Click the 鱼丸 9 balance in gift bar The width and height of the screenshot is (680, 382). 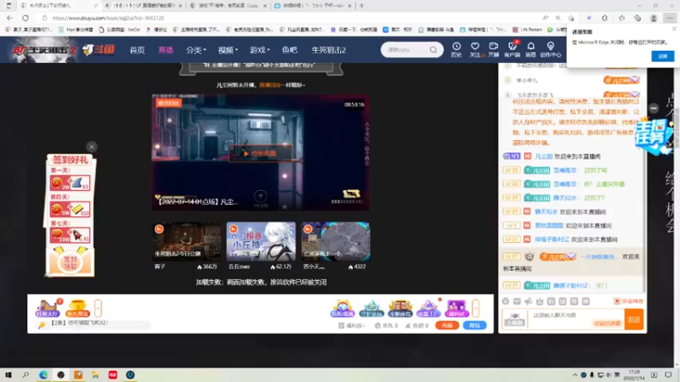click(386, 325)
